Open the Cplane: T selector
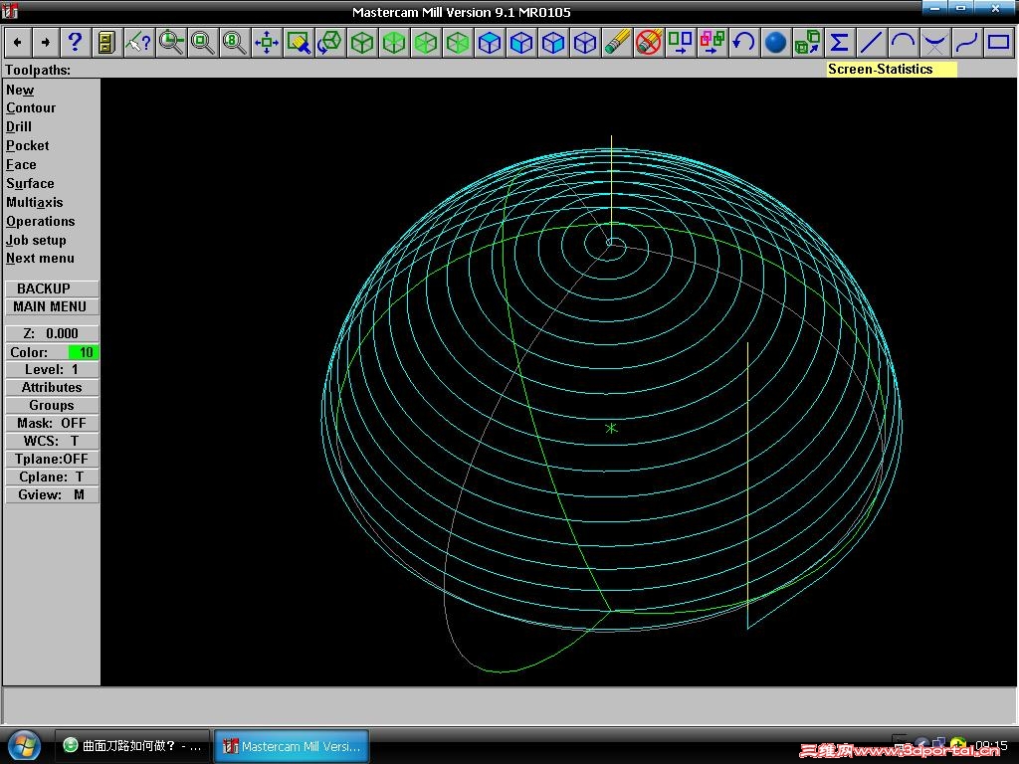Screen dimensions: 1019x764 pyautogui.click(x=52, y=477)
